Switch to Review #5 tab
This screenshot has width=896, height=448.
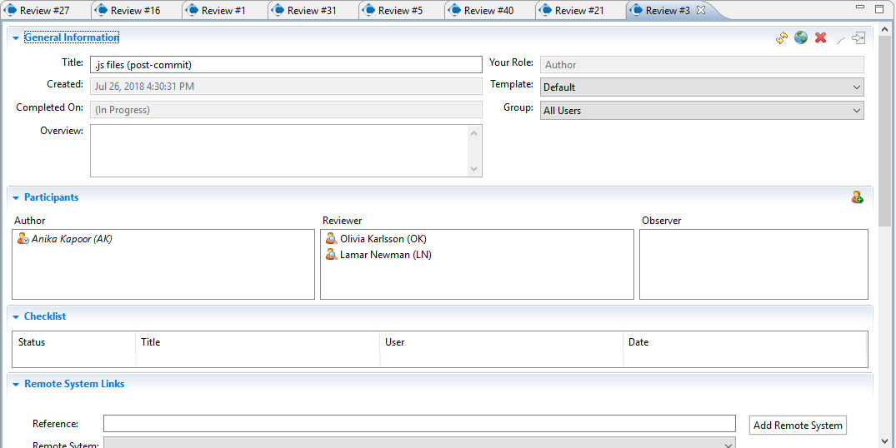point(401,10)
